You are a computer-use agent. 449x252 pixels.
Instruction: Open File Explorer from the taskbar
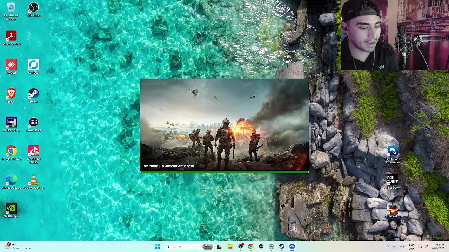click(230, 246)
